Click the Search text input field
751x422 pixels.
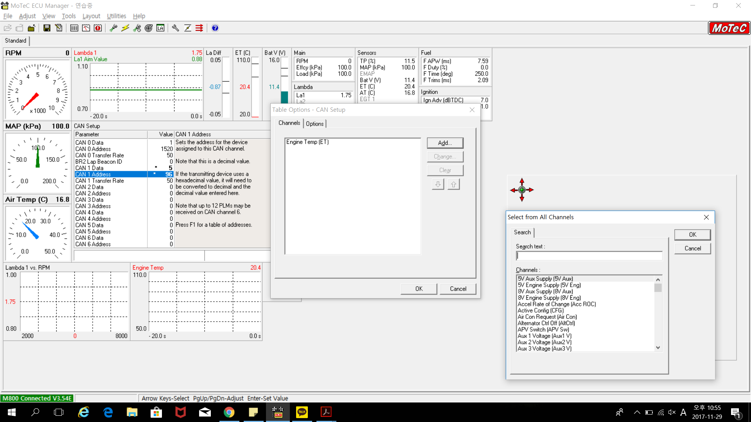(589, 256)
